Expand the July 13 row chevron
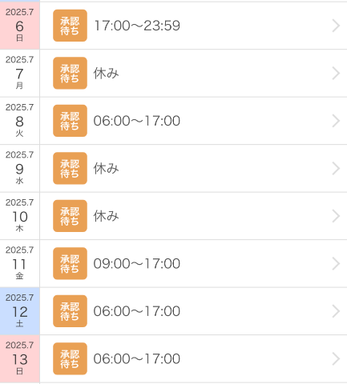Viewport: 347px width, 384px height. (336, 358)
